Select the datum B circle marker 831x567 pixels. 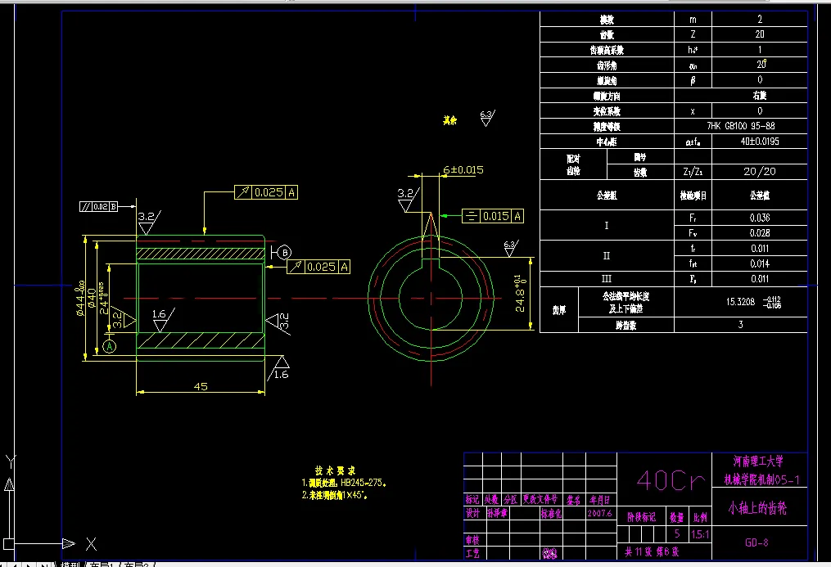click(285, 253)
